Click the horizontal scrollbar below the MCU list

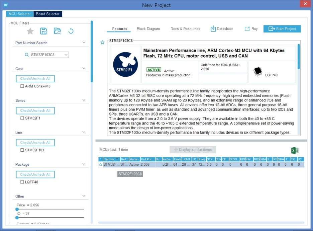pyautogui.click(x=201, y=222)
